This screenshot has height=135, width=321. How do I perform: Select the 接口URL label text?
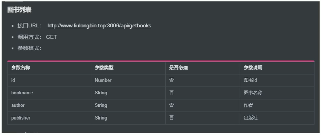tap(29, 26)
